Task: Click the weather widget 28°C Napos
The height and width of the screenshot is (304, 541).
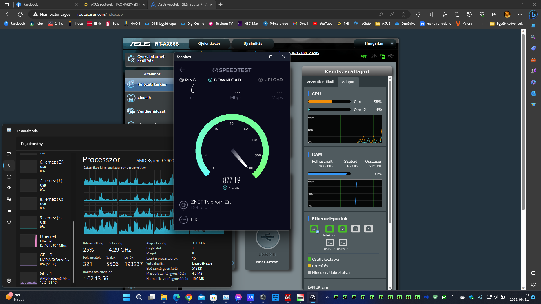Action: 15,297
